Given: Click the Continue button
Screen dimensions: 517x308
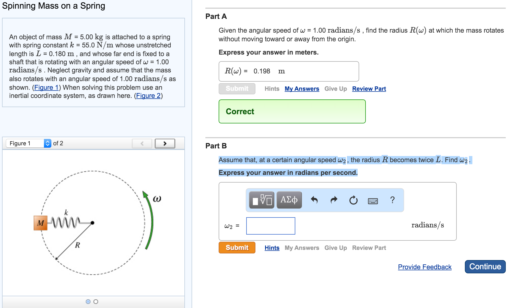Looking at the screenshot, I should coord(485,266).
